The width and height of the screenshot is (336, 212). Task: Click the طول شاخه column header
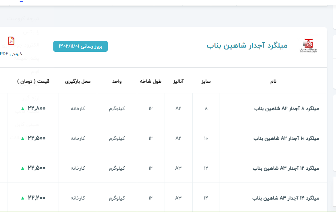(150, 81)
